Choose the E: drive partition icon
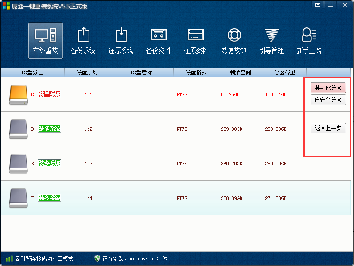 18,164
